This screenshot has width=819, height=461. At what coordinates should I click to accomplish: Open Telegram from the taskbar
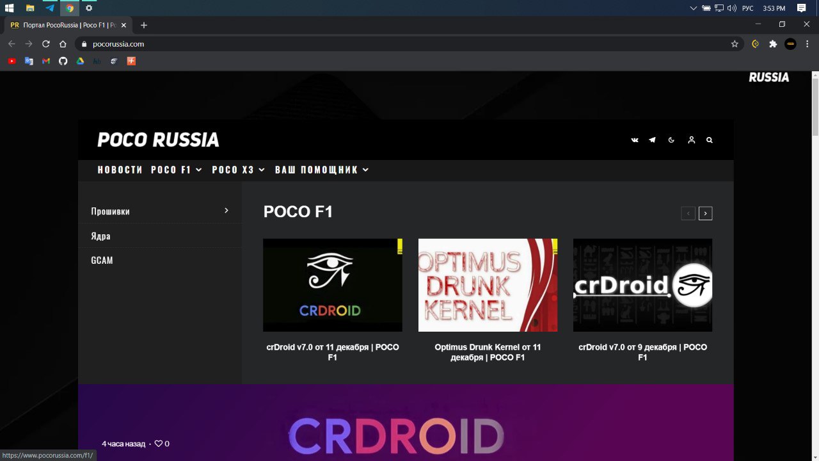pyautogui.click(x=50, y=8)
